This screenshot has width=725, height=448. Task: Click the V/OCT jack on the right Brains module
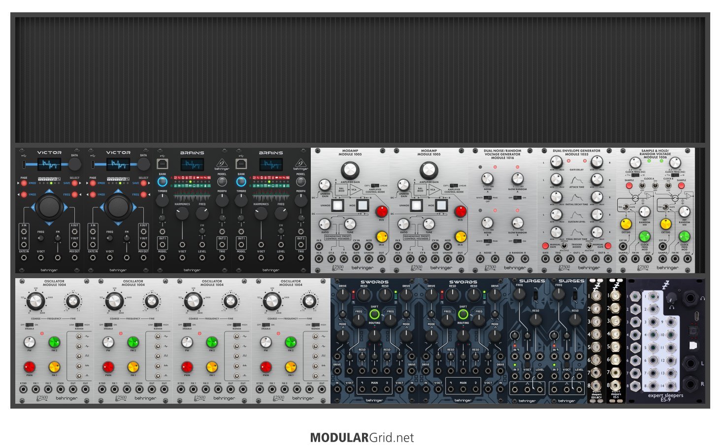[261, 257]
